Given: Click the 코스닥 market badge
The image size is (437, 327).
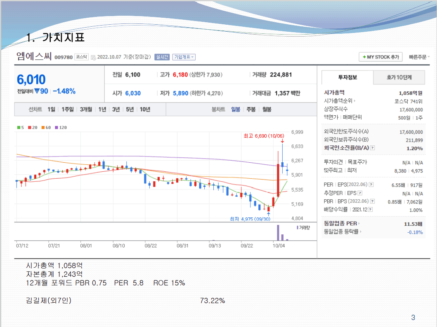Looking at the screenshot, I should 82,57.
